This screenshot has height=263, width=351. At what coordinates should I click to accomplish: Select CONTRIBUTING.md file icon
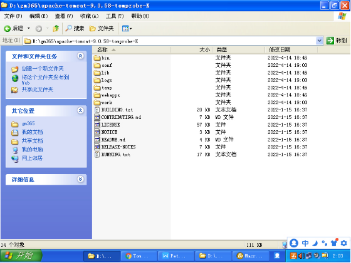click(97, 117)
